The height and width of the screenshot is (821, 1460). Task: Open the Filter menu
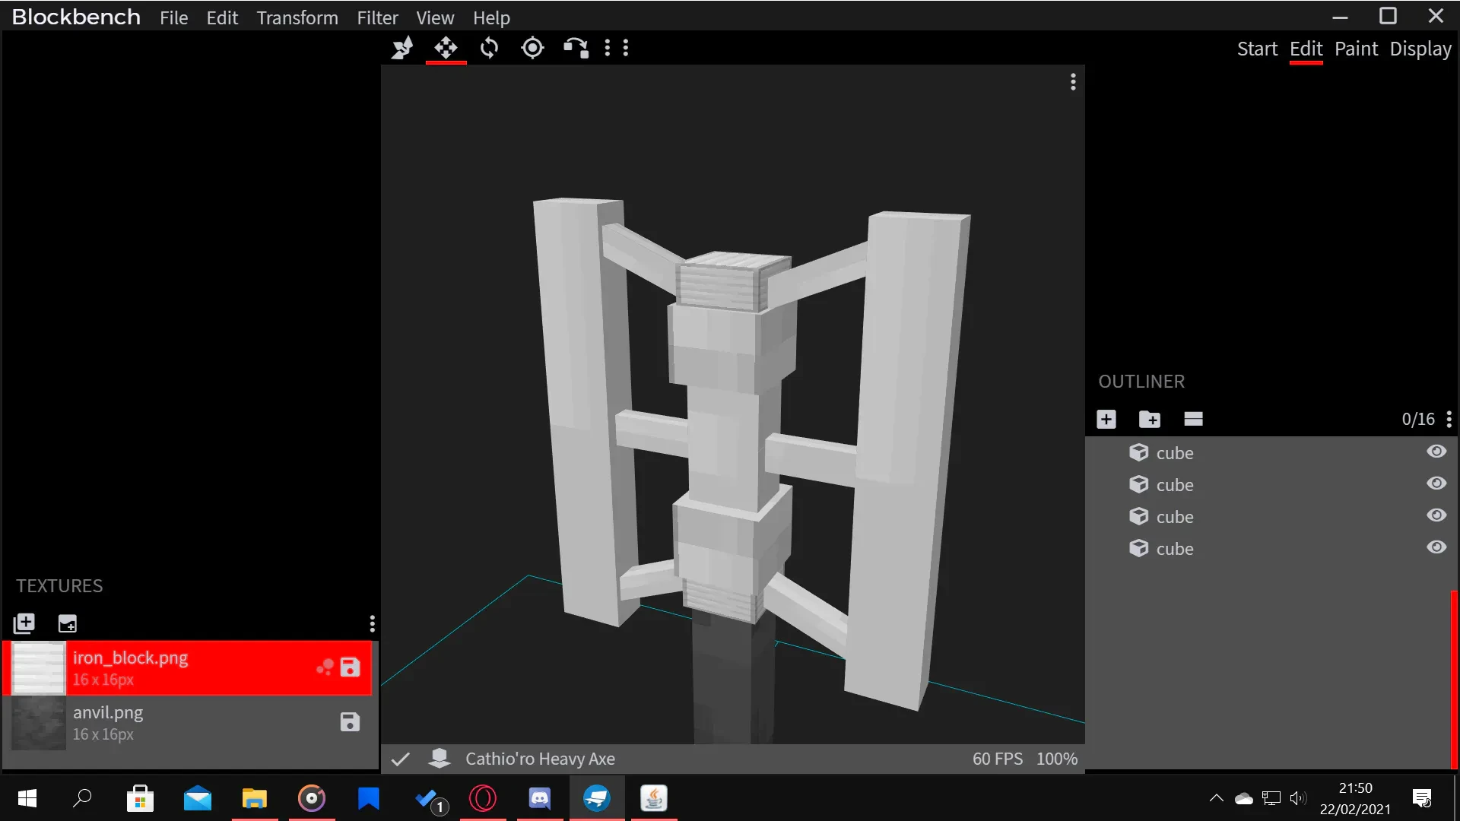[378, 17]
